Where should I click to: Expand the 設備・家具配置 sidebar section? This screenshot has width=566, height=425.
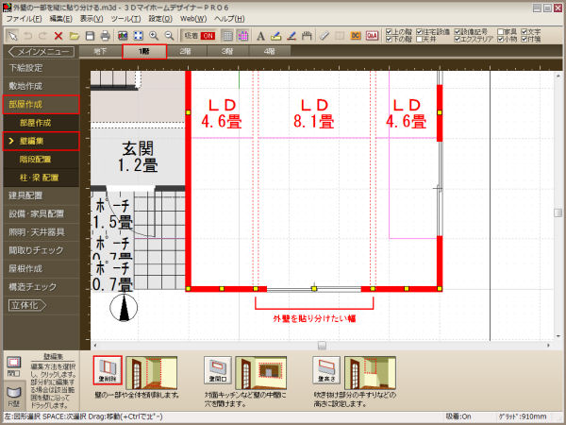pyautogui.click(x=38, y=213)
